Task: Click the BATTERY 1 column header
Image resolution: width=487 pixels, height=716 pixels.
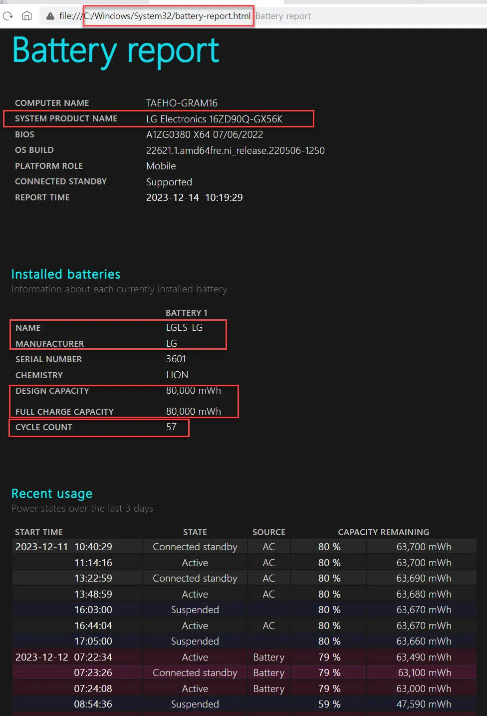Action: (187, 312)
